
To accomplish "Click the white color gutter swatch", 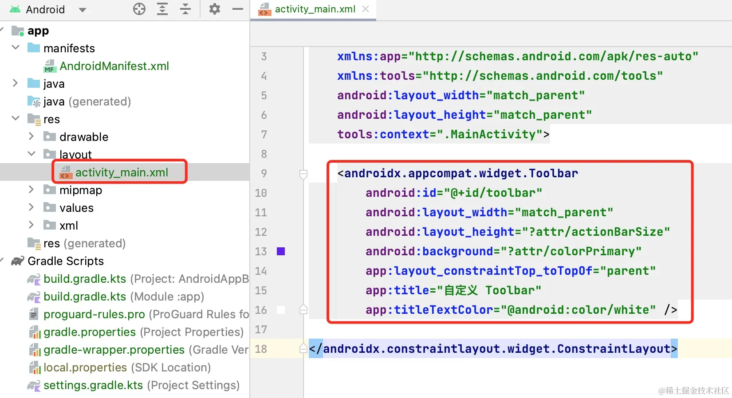I will pyautogui.click(x=281, y=310).
